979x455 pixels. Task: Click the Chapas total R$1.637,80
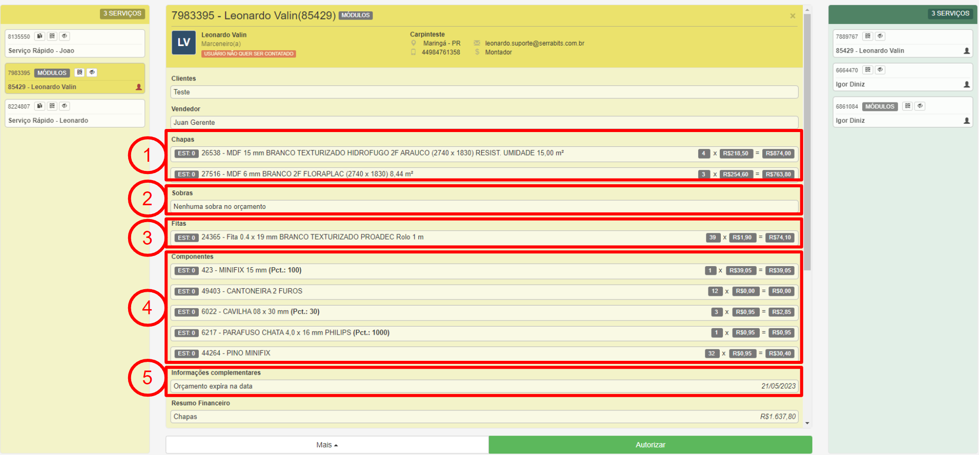click(x=778, y=417)
